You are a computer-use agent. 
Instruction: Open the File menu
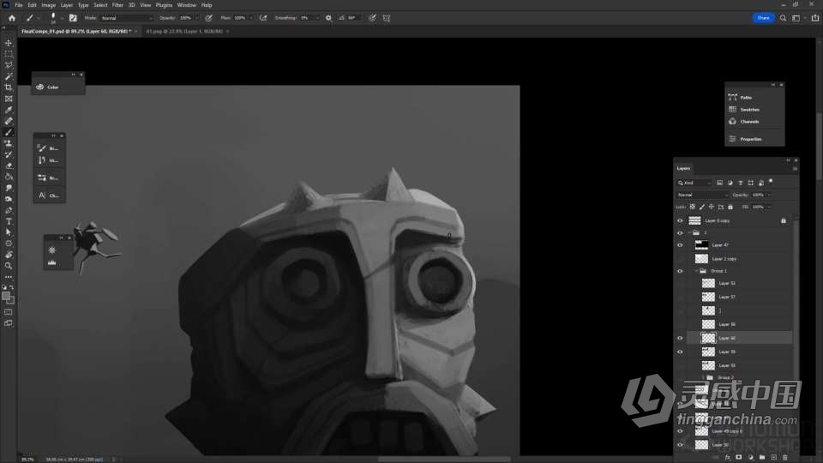point(18,5)
